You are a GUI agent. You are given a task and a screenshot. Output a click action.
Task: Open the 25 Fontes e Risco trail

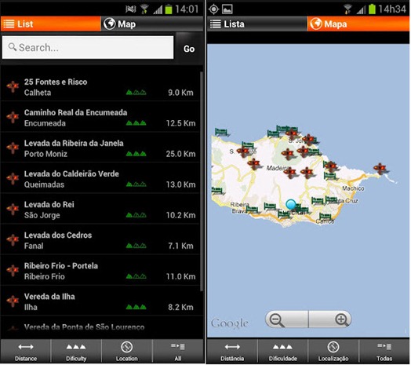(100, 87)
